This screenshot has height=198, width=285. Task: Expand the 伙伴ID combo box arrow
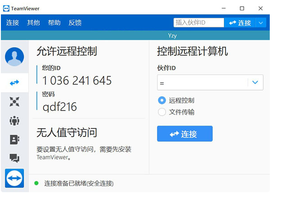pyautogui.click(x=255, y=82)
